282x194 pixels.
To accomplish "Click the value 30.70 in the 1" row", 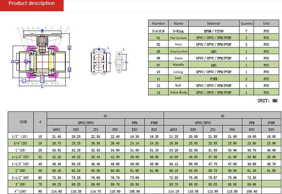I will tap(251, 150).
